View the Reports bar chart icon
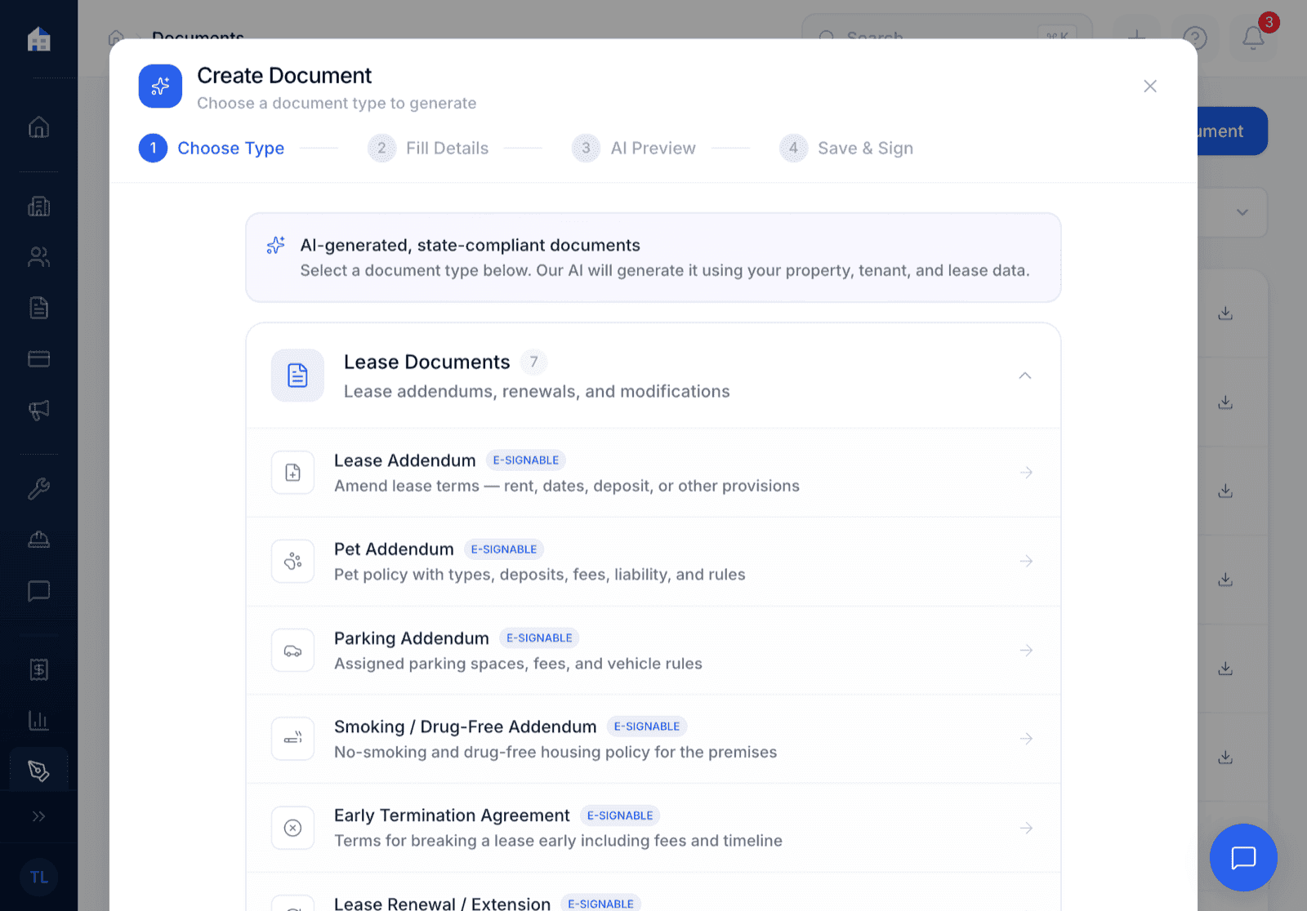Image resolution: width=1307 pixels, height=911 pixels. 38,720
